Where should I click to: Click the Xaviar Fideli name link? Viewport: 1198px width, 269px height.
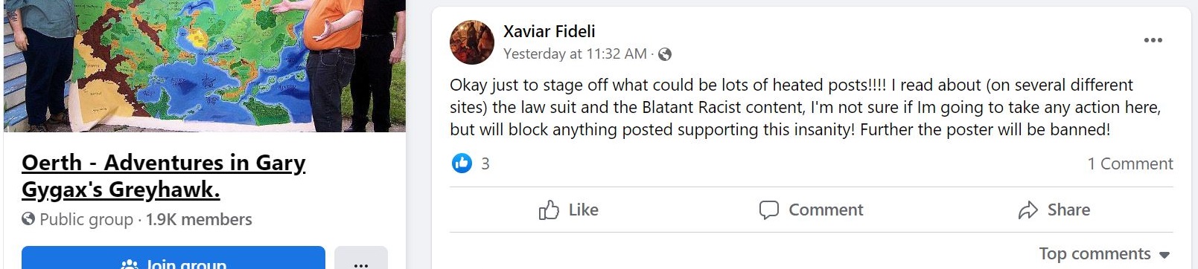tap(549, 31)
